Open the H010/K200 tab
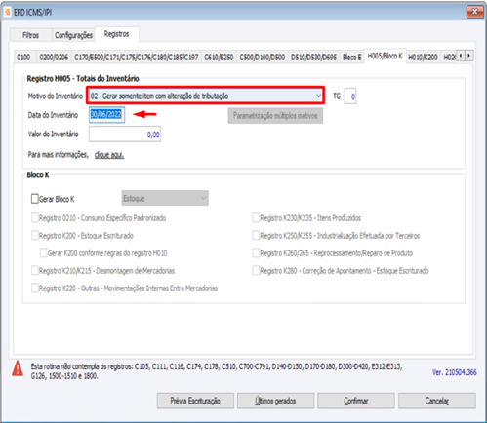The height and width of the screenshot is (423, 487). tap(423, 58)
